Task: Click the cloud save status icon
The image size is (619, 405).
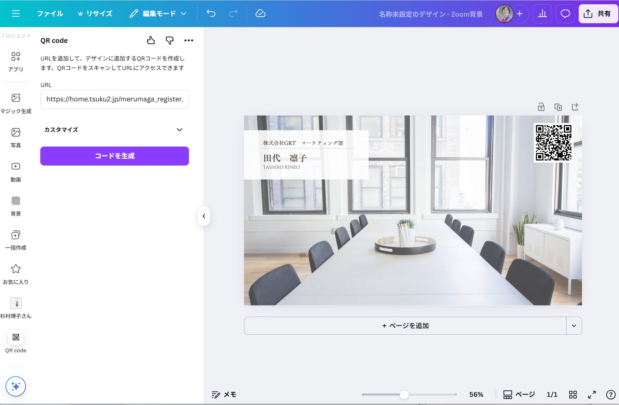Action: click(260, 13)
